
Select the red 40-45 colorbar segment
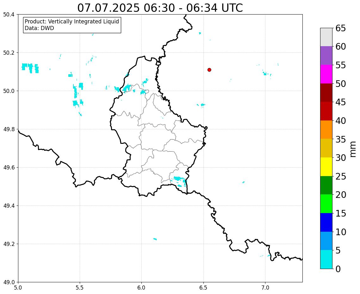[x=326, y=111]
